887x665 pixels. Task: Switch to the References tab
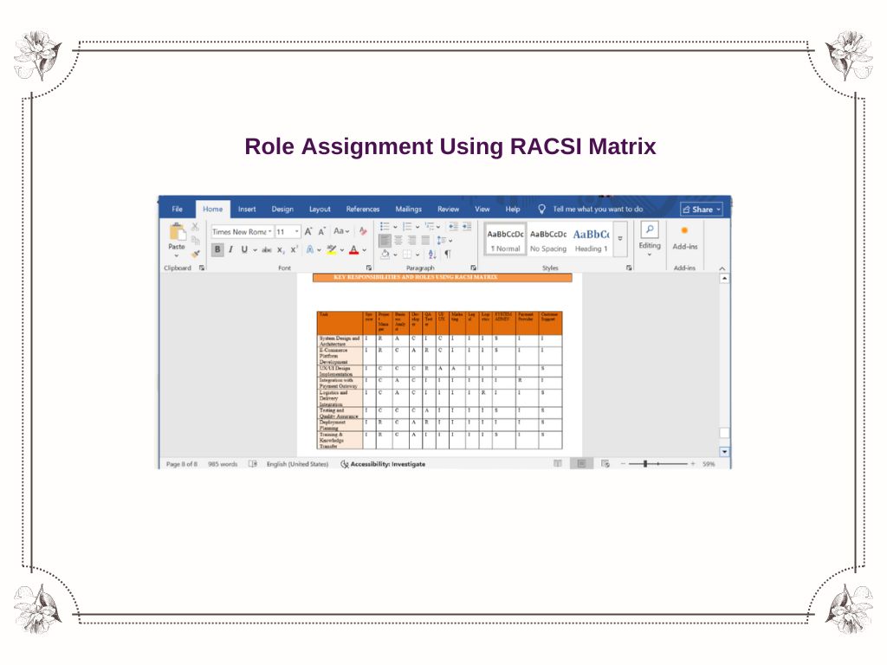[x=363, y=210]
